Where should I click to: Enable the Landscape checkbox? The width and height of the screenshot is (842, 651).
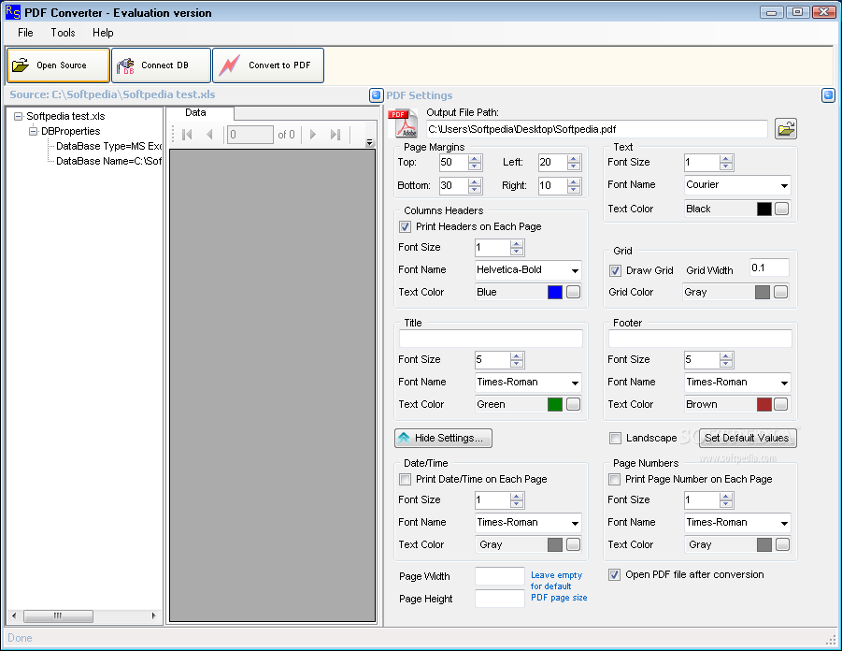[x=616, y=438]
